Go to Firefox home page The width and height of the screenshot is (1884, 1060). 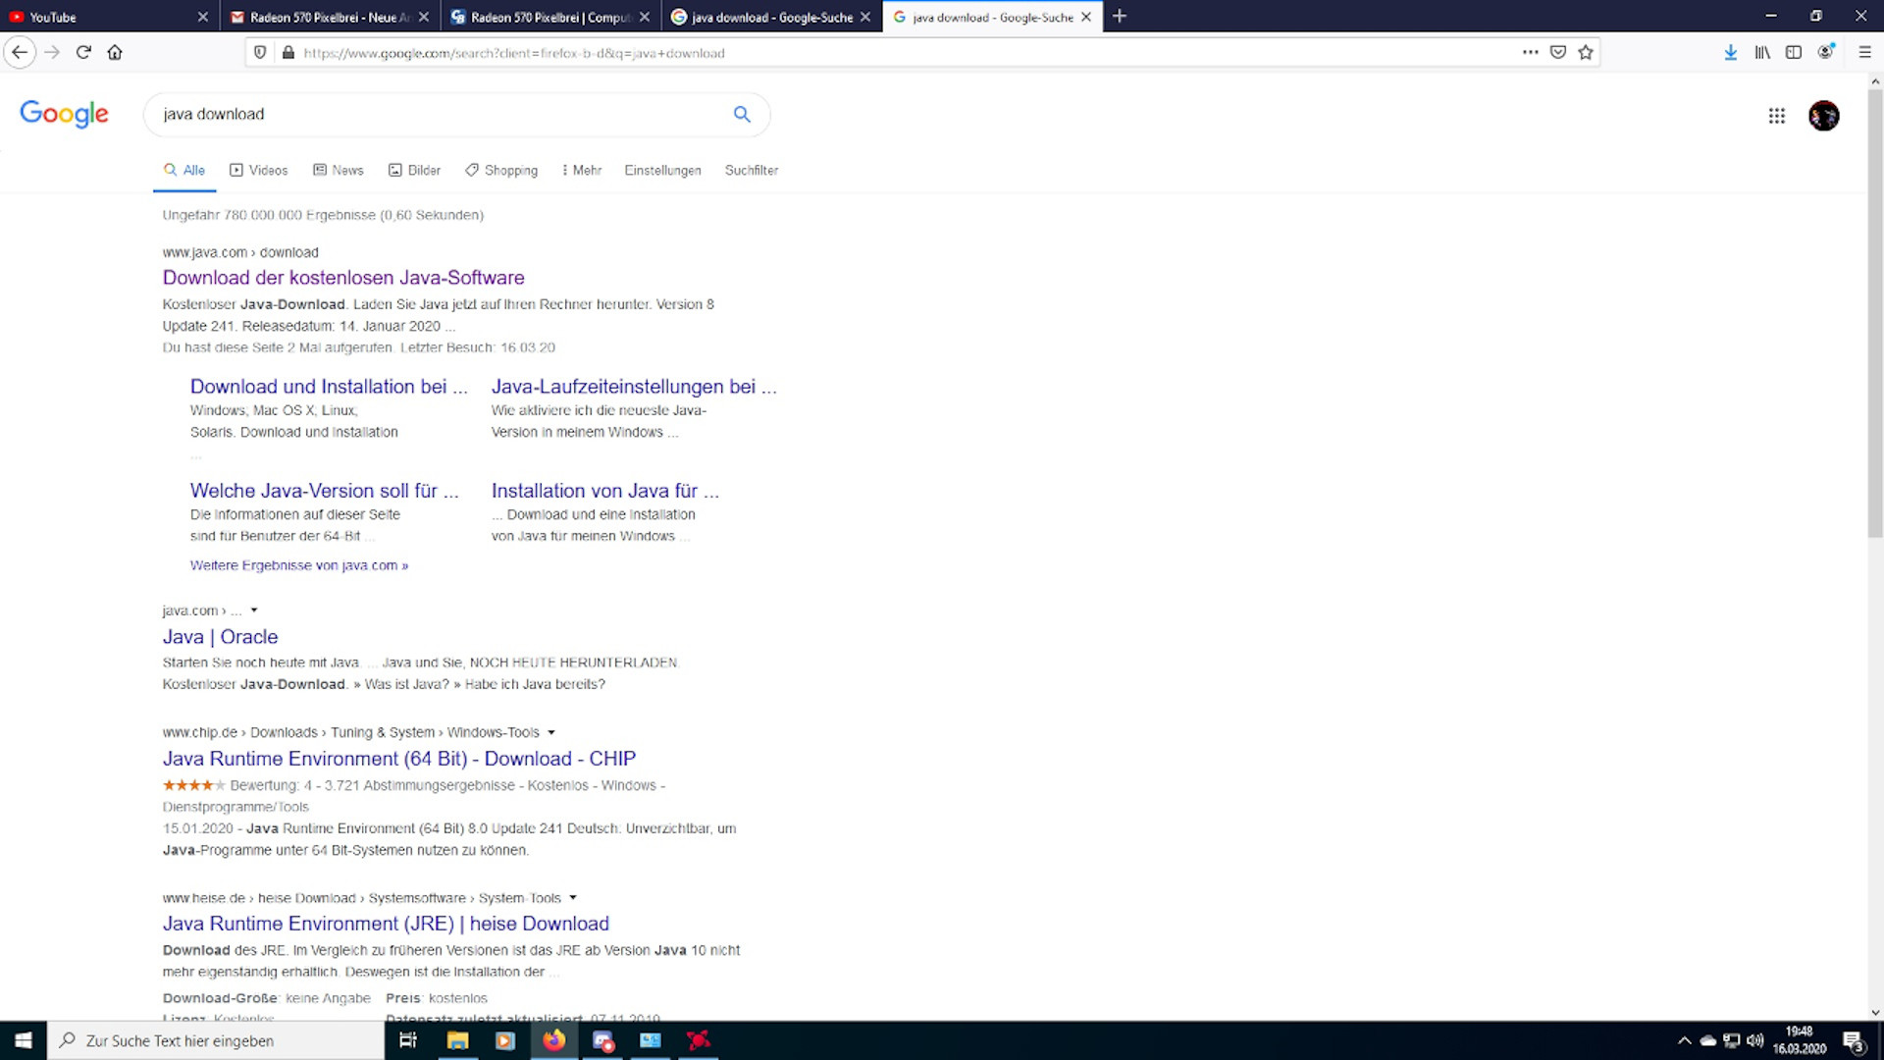pyautogui.click(x=115, y=52)
